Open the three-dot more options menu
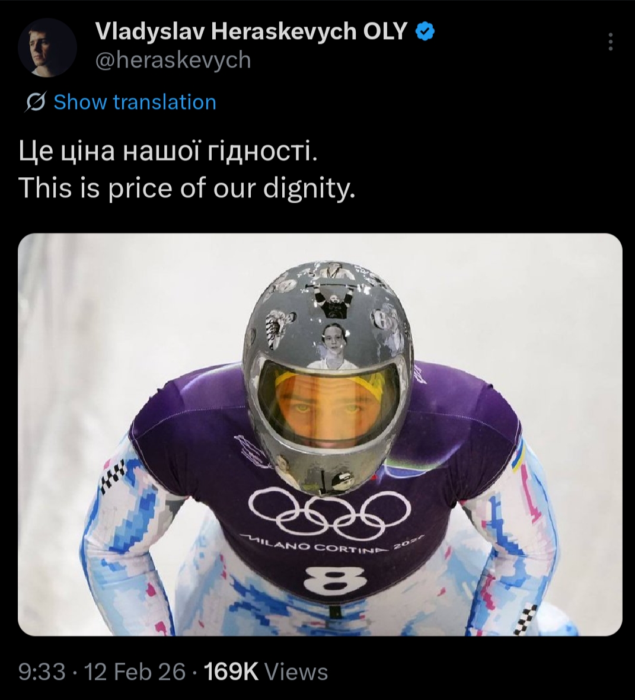 coord(611,41)
